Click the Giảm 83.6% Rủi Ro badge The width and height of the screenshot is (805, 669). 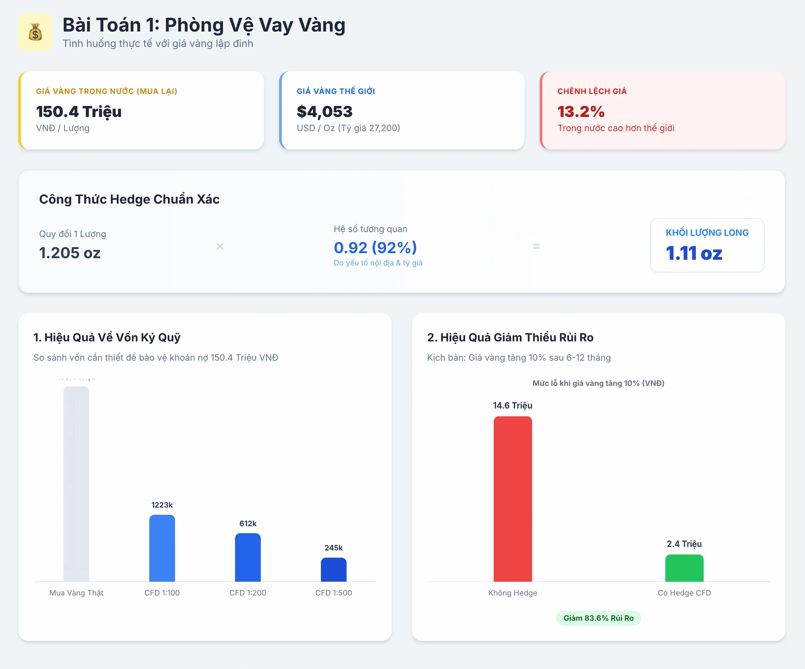[598, 618]
